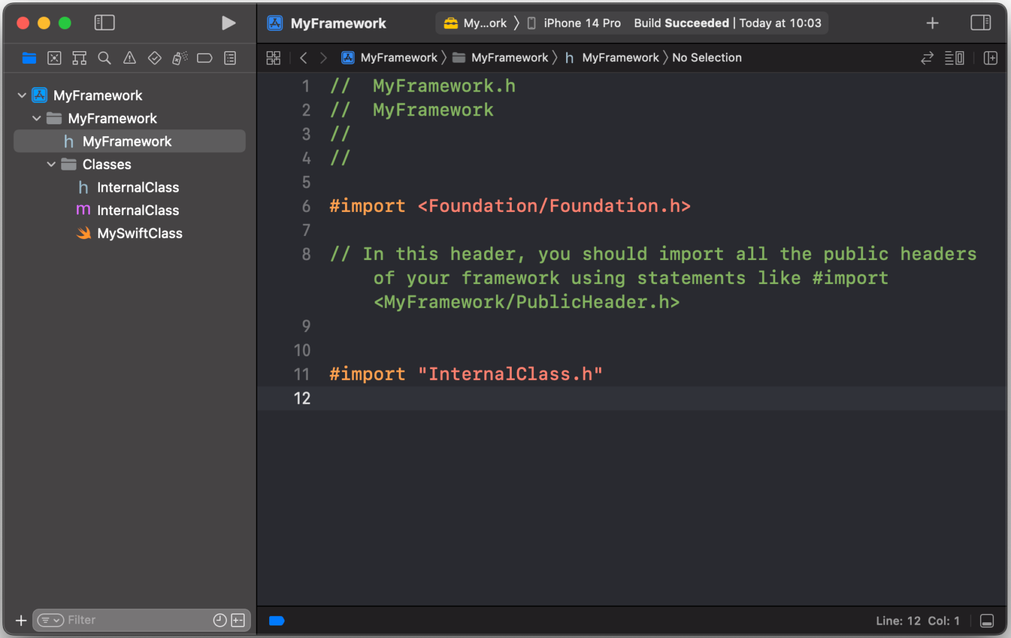Open the Issue navigator warning icon
Viewport: 1011px width, 638px height.
coord(130,58)
